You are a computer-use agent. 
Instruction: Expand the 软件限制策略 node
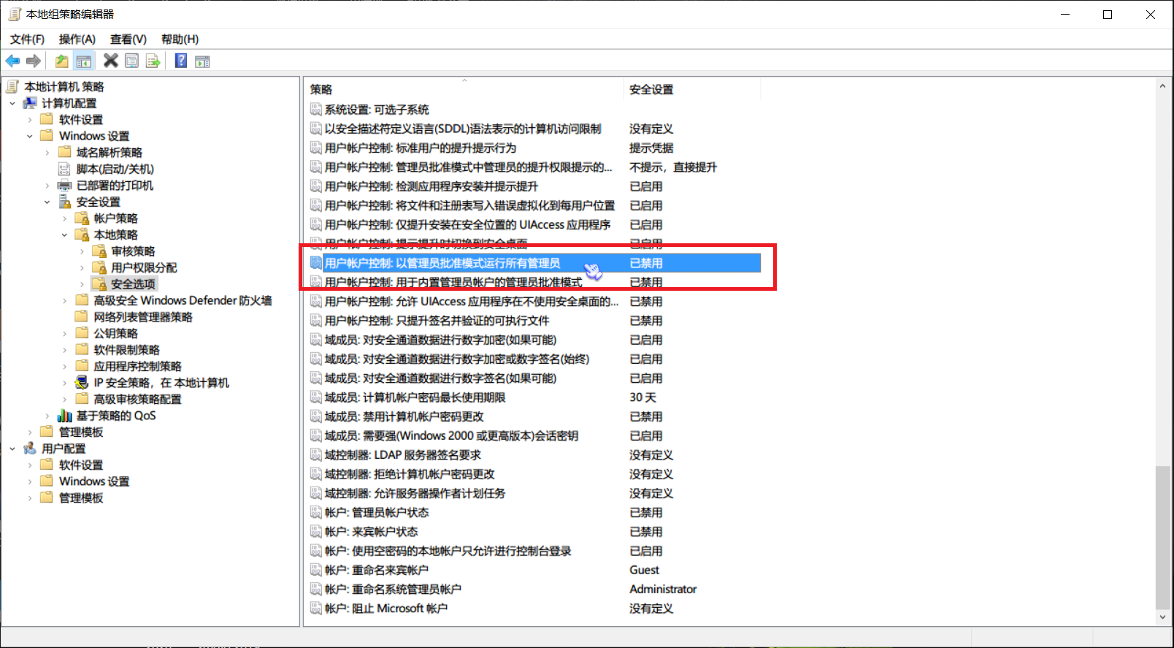tap(65, 350)
